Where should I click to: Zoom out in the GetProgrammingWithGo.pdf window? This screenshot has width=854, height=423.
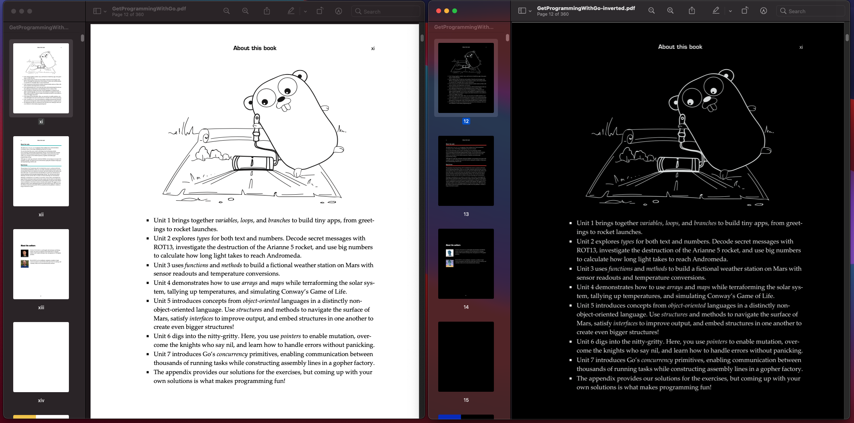pos(227,11)
